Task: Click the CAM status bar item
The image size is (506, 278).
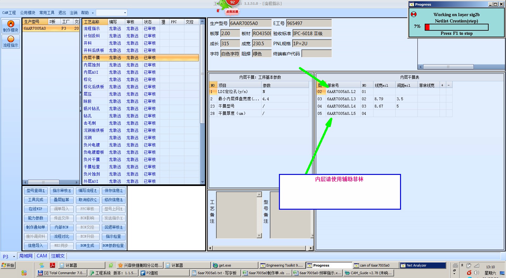Action: point(42,256)
